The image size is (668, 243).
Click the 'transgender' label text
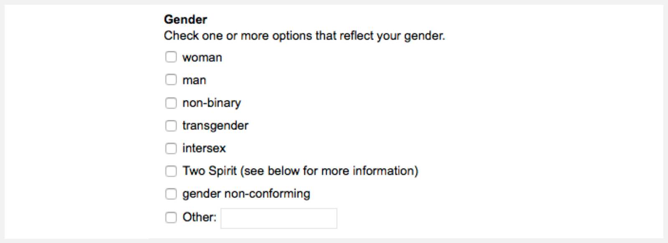pyautogui.click(x=215, y=126)
